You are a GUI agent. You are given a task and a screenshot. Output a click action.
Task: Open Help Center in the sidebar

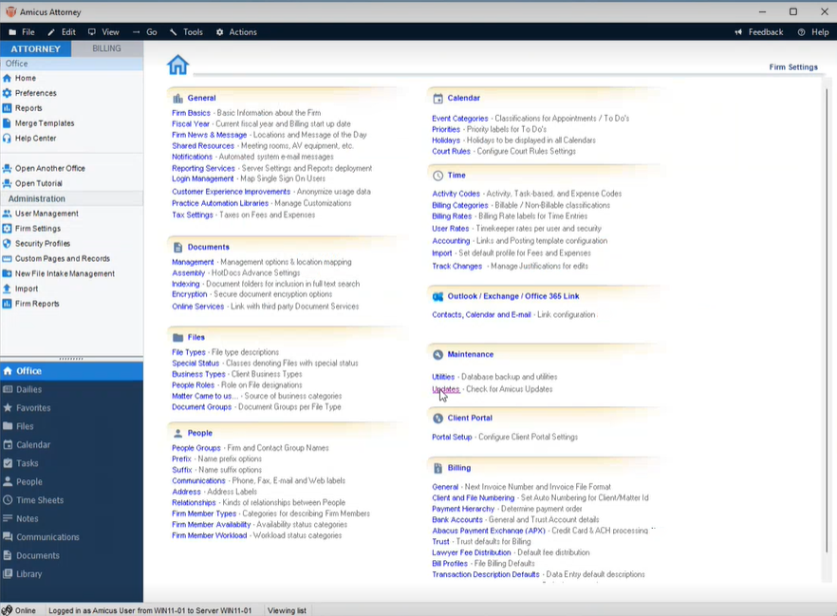[x=35, y=139]
